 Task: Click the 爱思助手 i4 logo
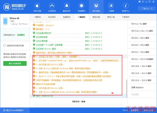(x=7, y=7)
